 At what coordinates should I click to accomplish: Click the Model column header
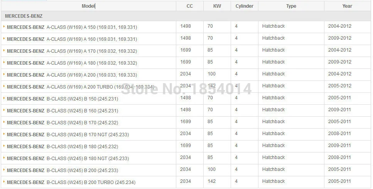[x=88, y=6]
